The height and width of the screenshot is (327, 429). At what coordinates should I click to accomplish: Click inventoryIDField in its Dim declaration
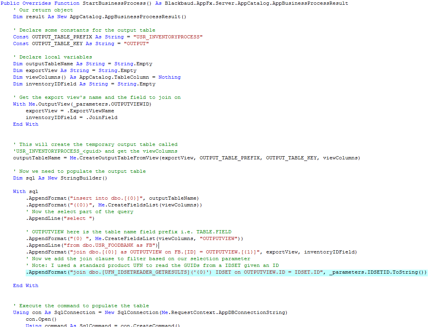pos(51,84)
